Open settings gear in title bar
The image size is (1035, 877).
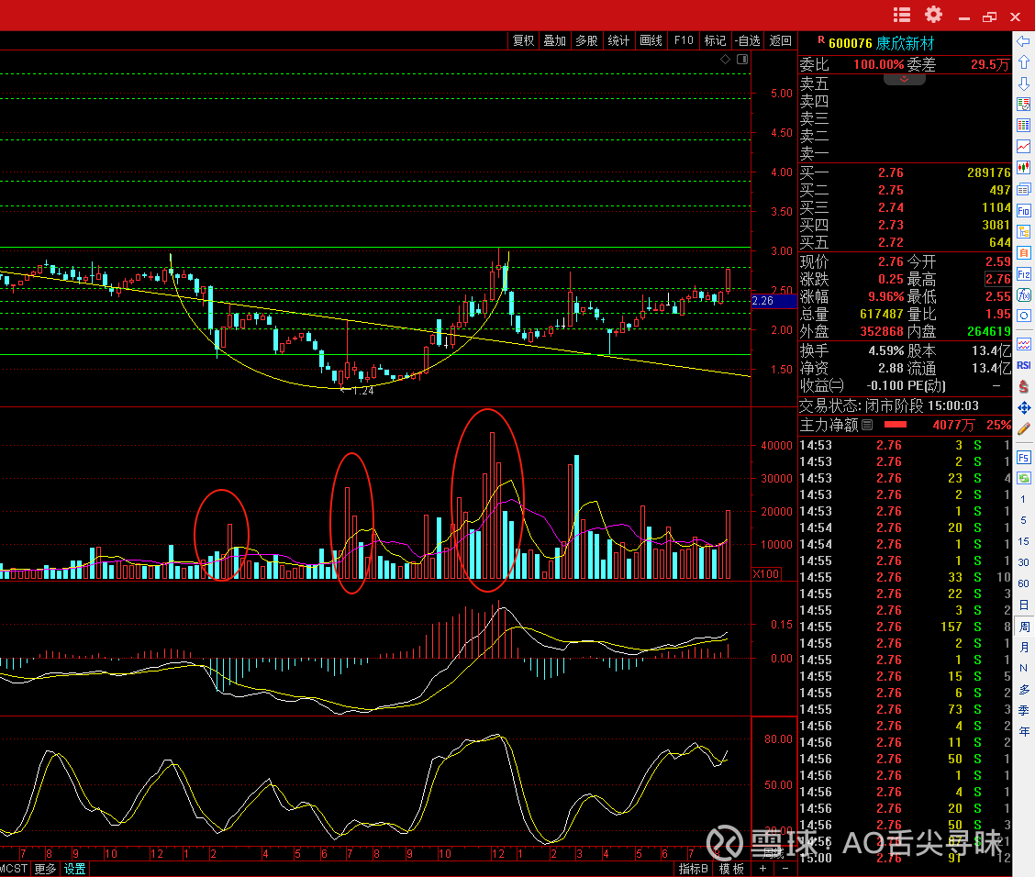(933, 15)
